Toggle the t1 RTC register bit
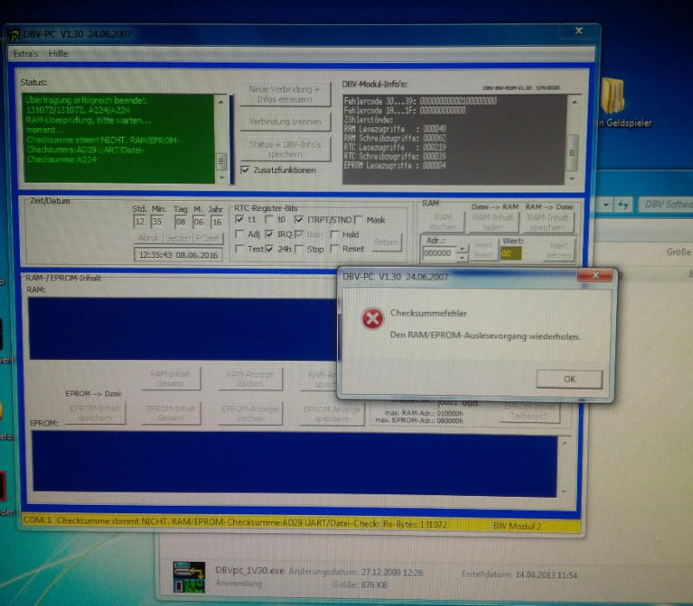The width and height of the screenshot is (693, 606). click(241, 220)
